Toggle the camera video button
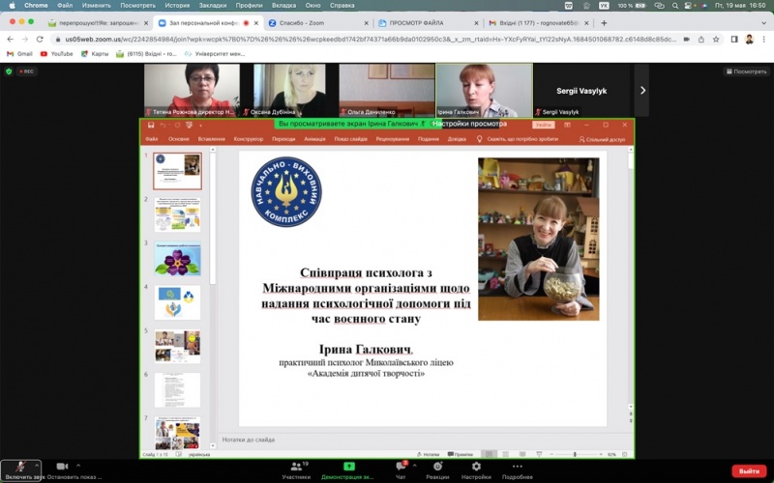The height and width of the screenshot is (483, 774). tap(63, 467)
